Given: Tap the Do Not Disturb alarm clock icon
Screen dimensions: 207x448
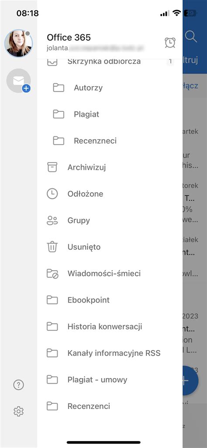Looking at the screenshot, I should 170,42.
